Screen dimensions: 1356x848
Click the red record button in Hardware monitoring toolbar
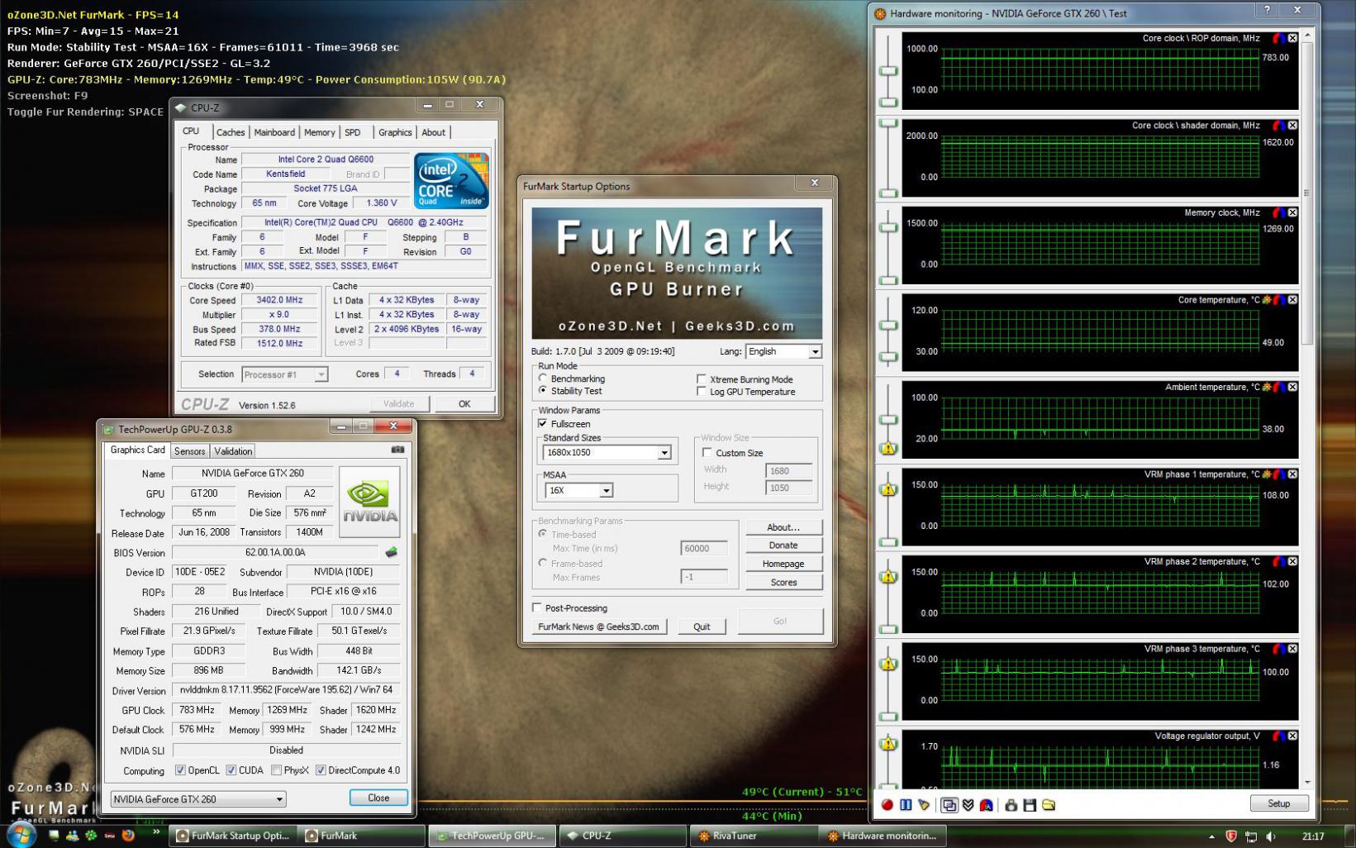(x=887, y=804)
